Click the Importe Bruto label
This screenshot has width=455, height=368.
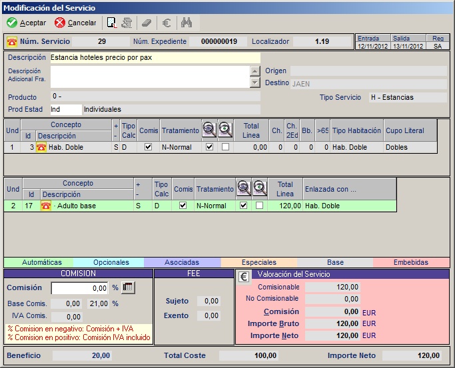click(x=273, y=323)
